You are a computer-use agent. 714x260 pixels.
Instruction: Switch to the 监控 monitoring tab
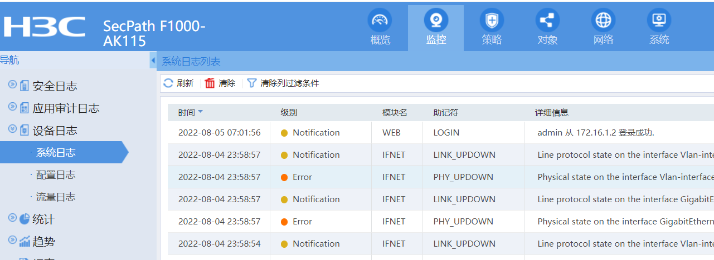(x=436, y=28)
